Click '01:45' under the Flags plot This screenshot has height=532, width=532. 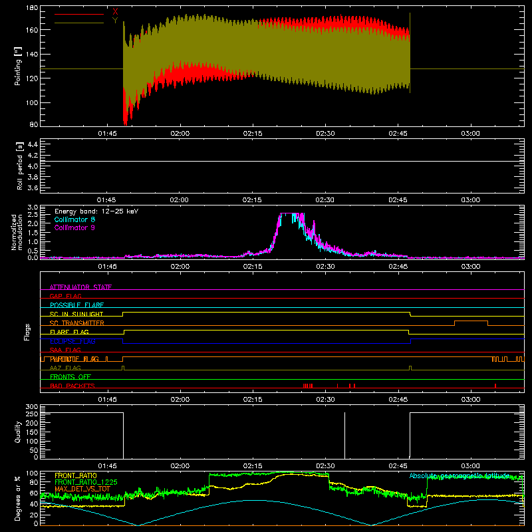tap(107, 400)
